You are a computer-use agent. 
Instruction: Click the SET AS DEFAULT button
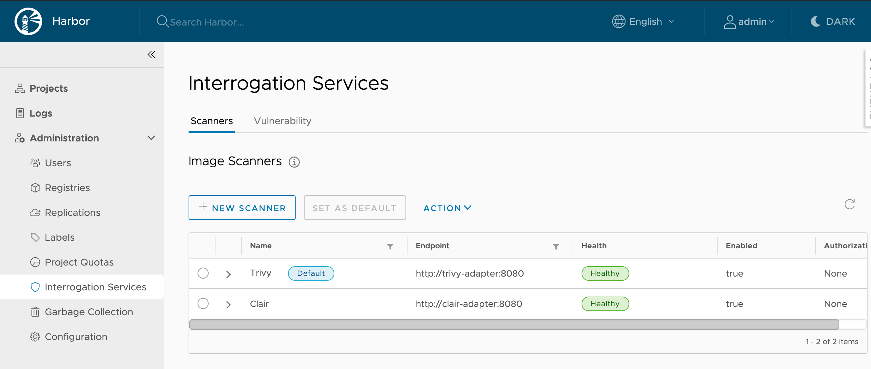point(355,208)
